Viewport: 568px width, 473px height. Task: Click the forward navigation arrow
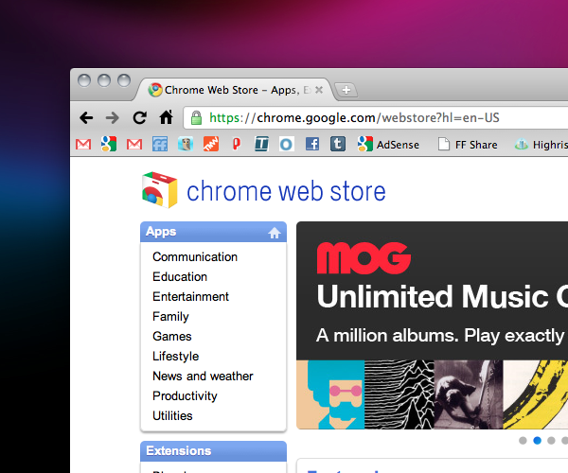pyautogui.click(x=113, y=118)
